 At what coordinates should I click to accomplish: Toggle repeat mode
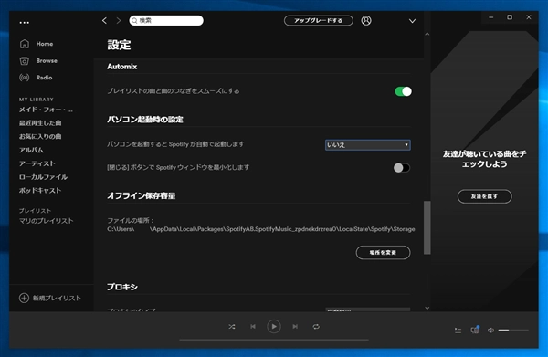316,327
